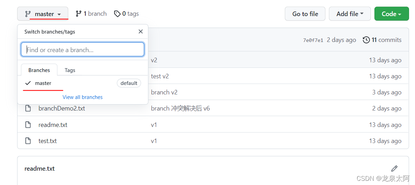Open readme.txt in file list
415x185 pixels.
point(53,124)
